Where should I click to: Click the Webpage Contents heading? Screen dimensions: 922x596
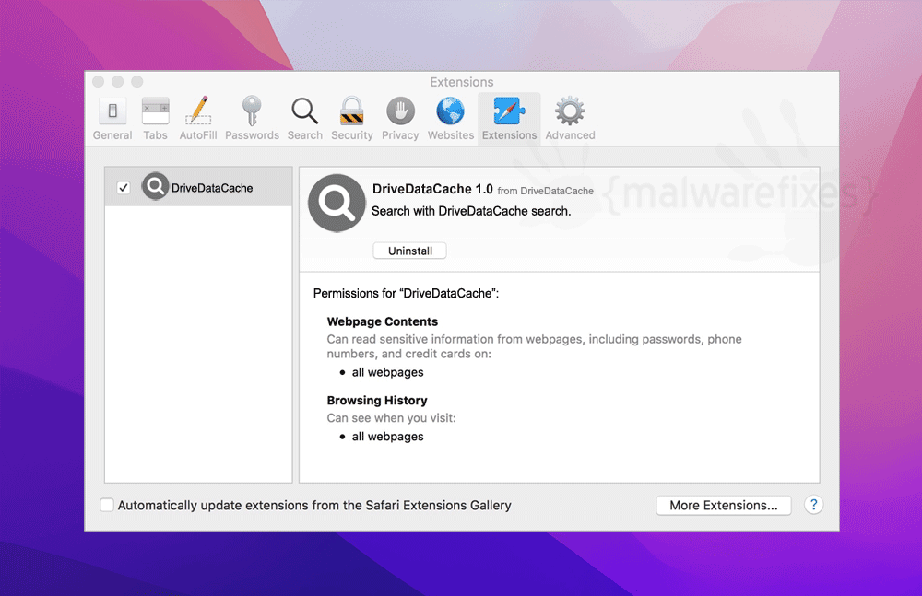[383, 321]
